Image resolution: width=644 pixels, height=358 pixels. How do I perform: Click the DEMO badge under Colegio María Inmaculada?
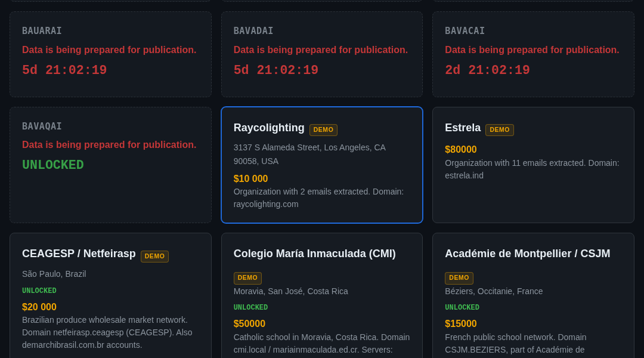tap(247, 278)
